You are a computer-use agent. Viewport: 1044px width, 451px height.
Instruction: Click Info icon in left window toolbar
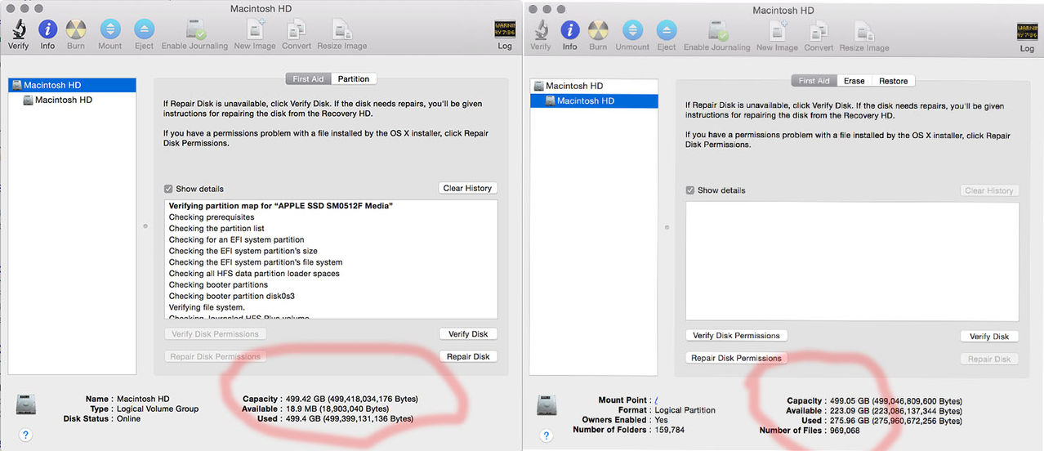pyautogui.click(x=47, y=29)
